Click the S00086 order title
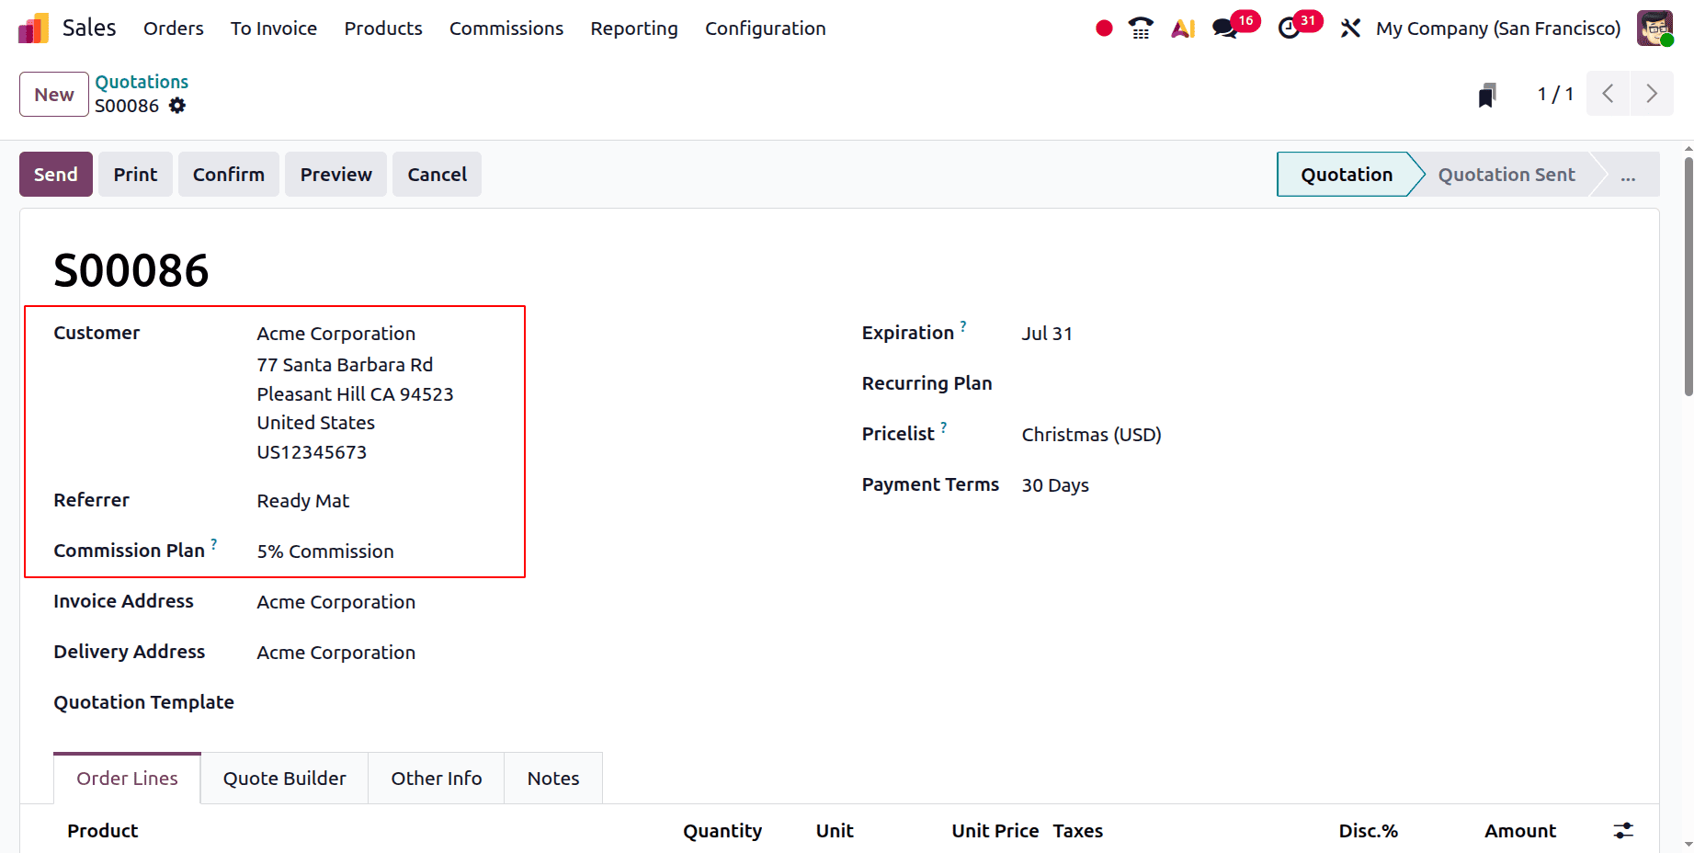This screenshot has width=1694, height=853. 131,270
